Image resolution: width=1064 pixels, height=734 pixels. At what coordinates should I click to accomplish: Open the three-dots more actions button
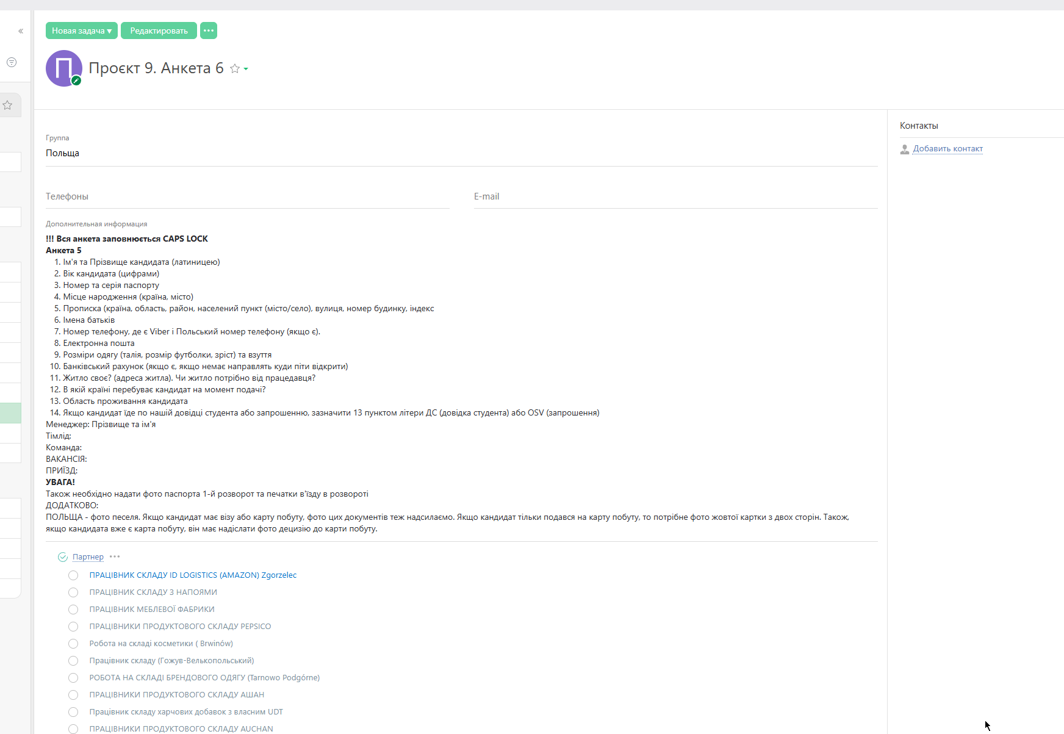[209, 31]
